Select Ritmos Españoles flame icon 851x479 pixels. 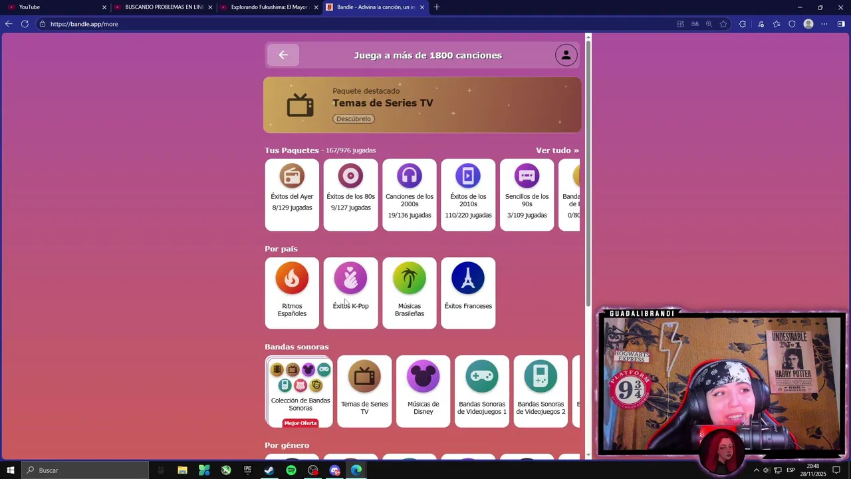[x=292, y=278]
